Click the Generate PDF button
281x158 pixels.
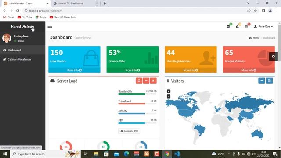[x=129, y=131]
